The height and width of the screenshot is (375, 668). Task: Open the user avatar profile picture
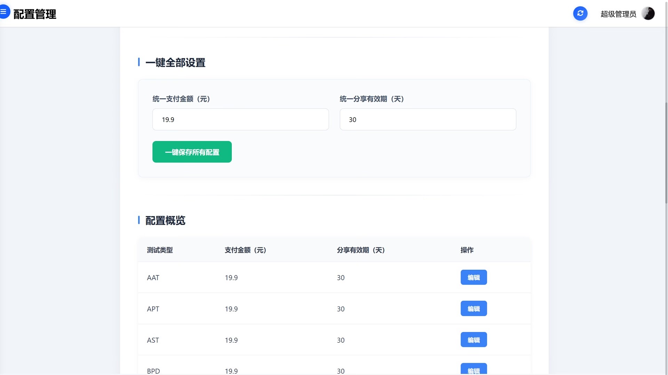[x=648, y=14]
